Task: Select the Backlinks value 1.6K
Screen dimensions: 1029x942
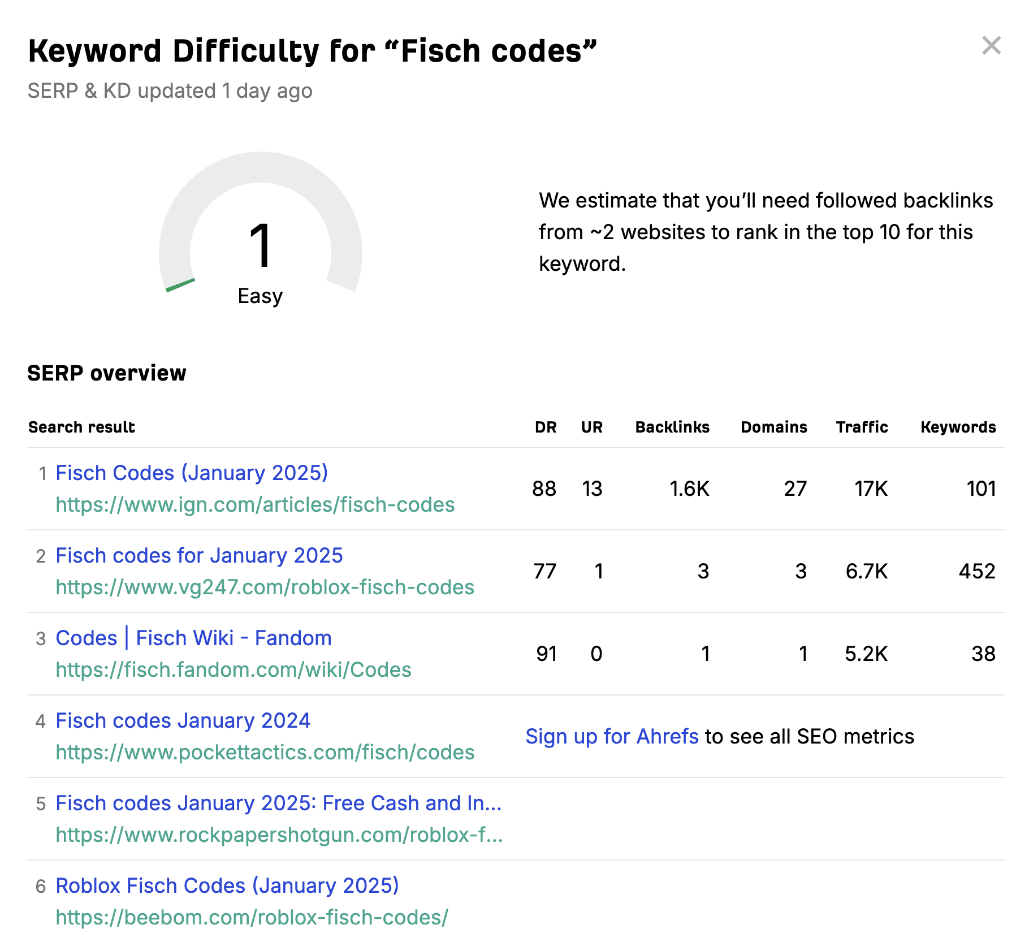Action: [689, 489]
